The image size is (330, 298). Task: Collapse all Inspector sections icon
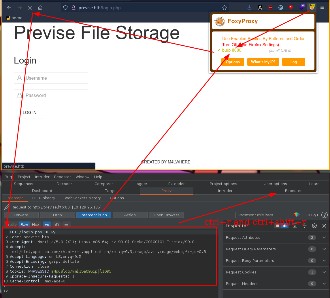click(x=304, y=226)
